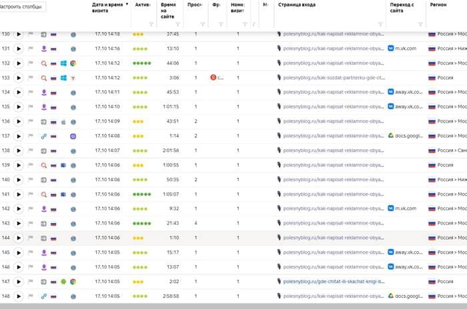
Task: Click the red goal icon in row 133
Action: pos(213,78)
